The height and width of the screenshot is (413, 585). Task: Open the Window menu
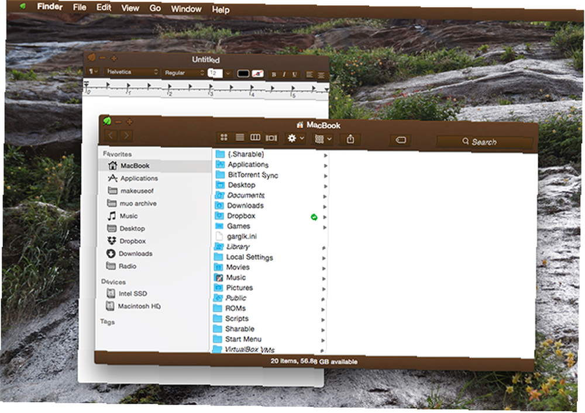pyautogui.click(x=186, y=9)
